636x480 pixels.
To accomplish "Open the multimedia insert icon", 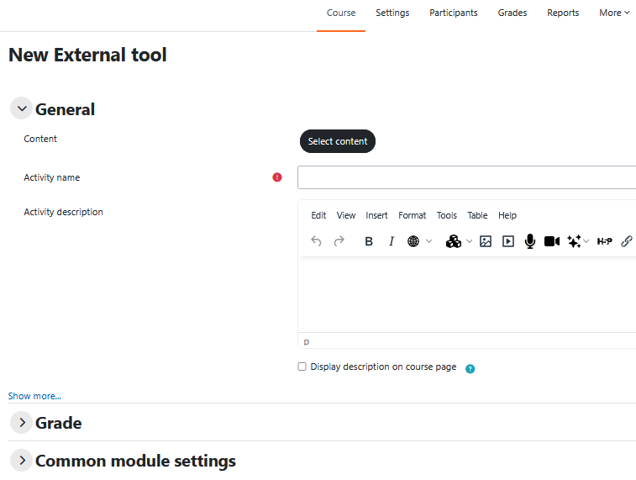I will (508, 241).
